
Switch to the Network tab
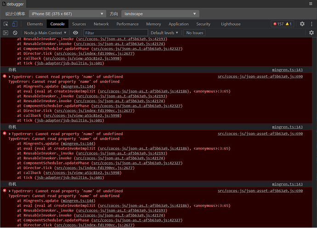[101, 24]
